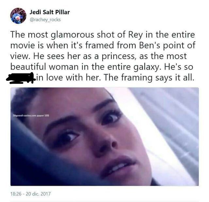Click the year "2017" in the date
This screenshot has height=202, width=209.
(45, 194)
